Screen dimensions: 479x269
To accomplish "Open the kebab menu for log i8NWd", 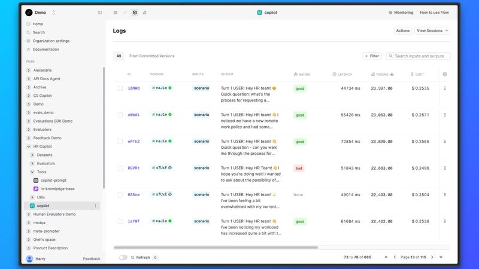I will tap(445, 88).
